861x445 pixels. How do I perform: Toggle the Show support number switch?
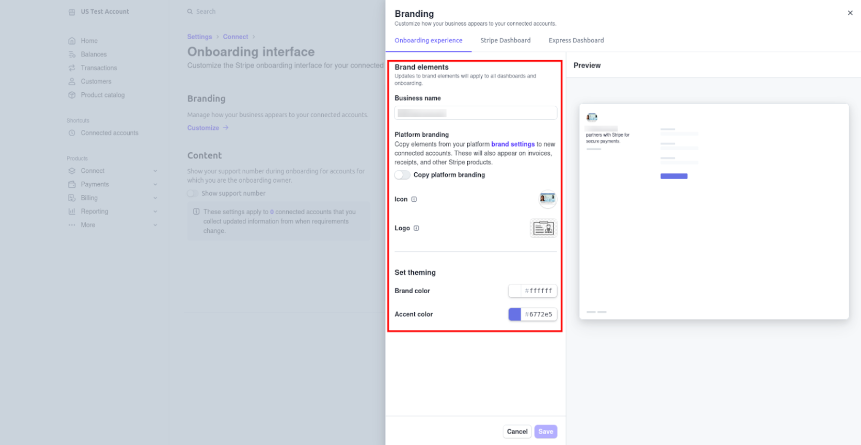point(192,194)
